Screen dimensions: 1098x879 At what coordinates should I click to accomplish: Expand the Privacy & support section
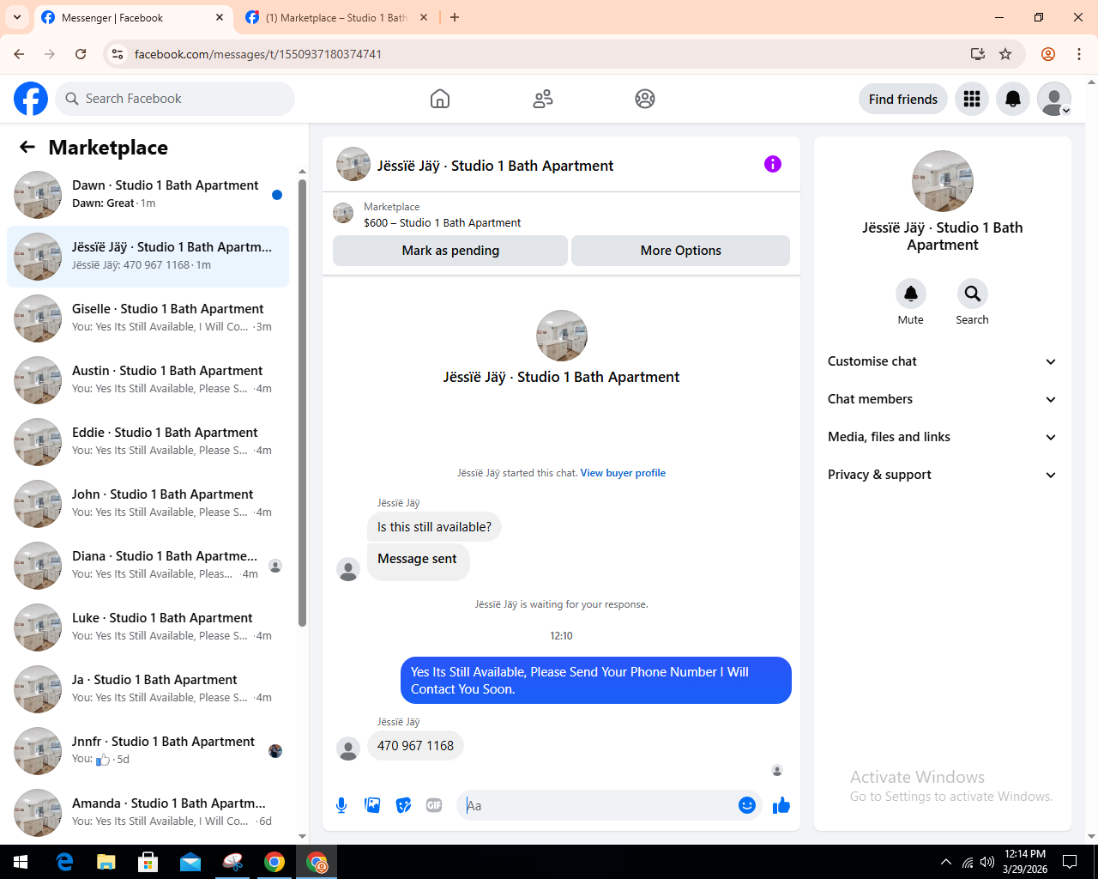(x=942, y=475)
